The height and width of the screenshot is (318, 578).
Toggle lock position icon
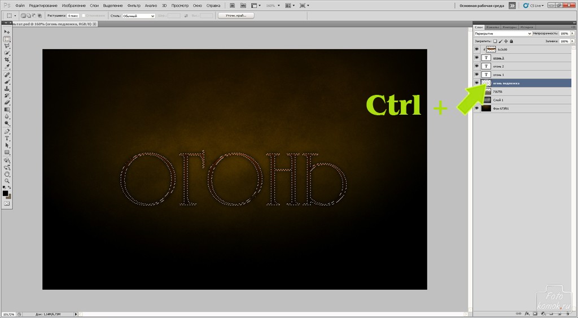[x=506, y=41]
